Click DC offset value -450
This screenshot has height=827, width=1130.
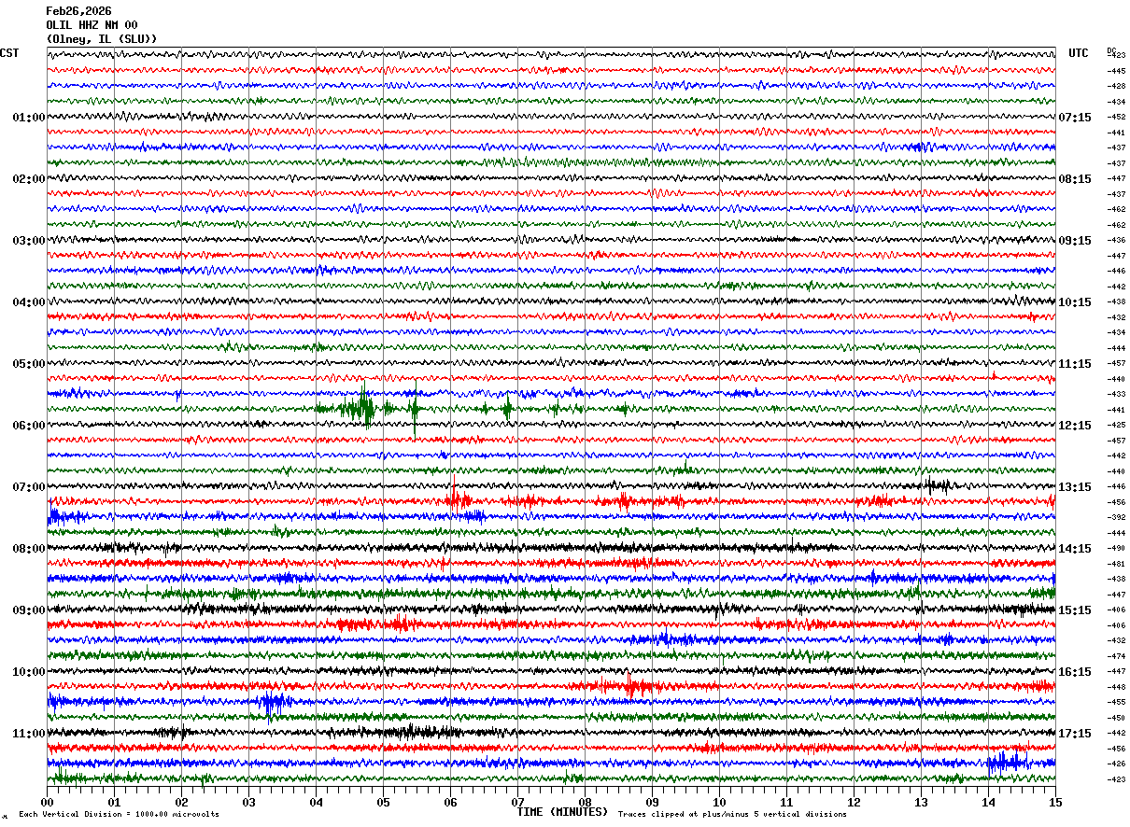click(1116, 718)
